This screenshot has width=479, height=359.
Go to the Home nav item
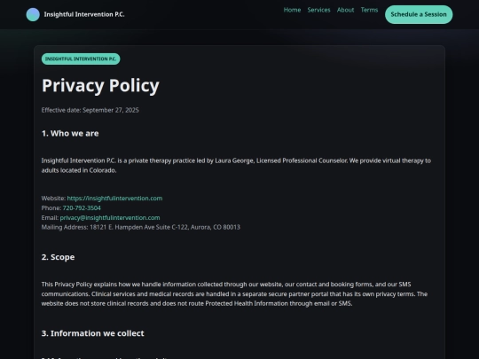point(292,10)
